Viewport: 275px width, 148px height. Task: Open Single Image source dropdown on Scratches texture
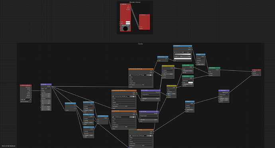click(x=124, y=125)
